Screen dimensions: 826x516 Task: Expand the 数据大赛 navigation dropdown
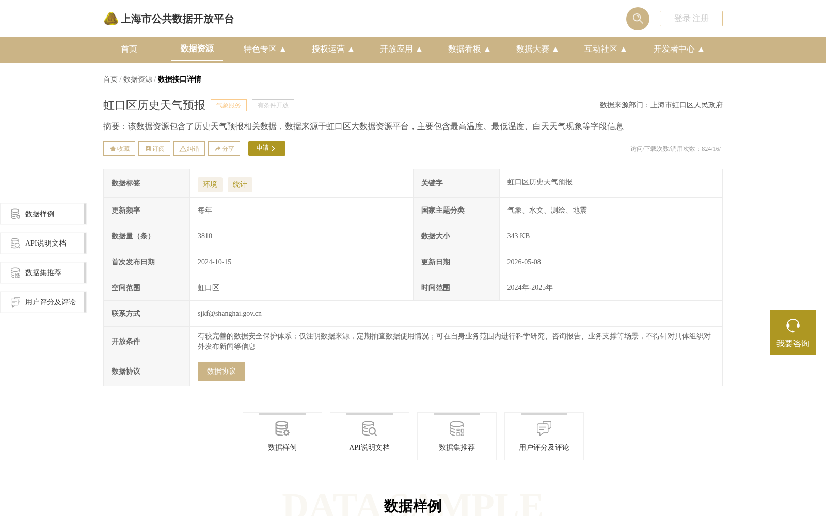click(x=537, y=49)
